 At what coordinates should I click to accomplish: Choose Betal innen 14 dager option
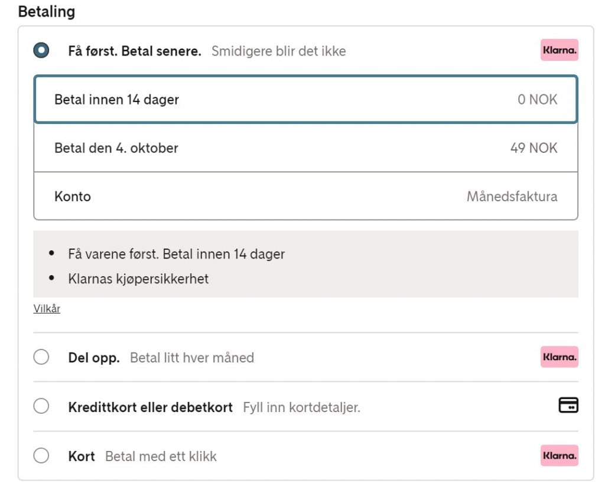click(x=116, y=99)
